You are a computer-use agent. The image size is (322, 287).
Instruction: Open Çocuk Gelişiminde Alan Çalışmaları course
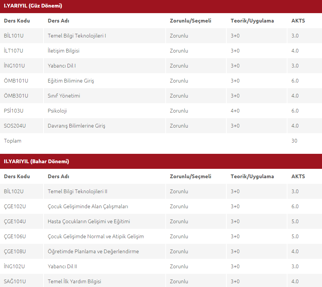point(88,206)
